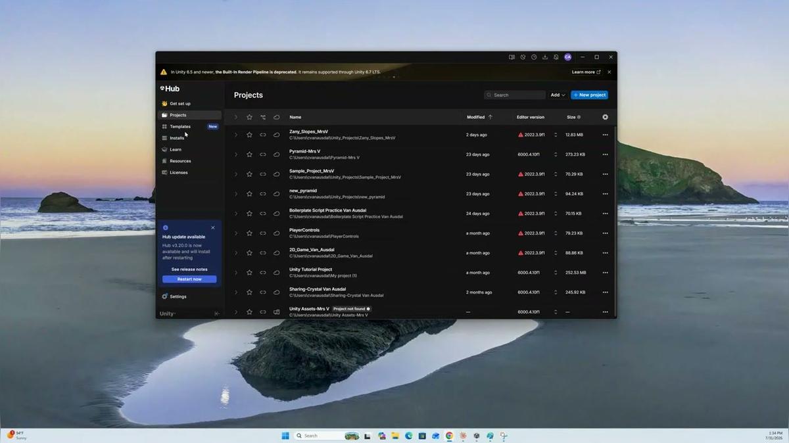This screenshot has height=443, width=789.
Task: Toggle the star for Sample_Project_MrsV
Action: click(249, 174)
